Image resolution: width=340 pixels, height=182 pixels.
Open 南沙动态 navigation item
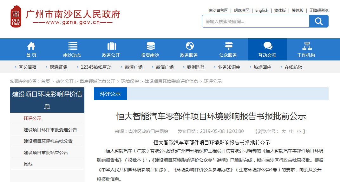pyautogui.click(x=72, y=55)
